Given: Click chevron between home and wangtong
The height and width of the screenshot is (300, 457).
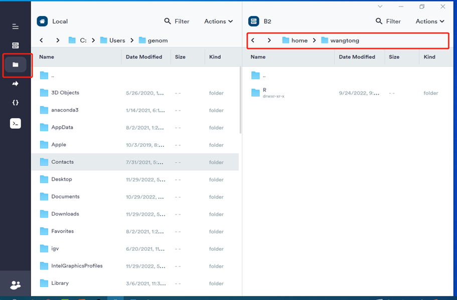Looking at the screenshot, I should (x=314, y=40).
